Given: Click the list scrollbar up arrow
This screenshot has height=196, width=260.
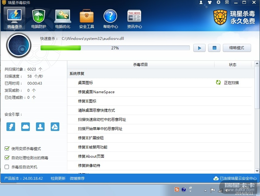Looking at the screenshot, I should (257, 63).
